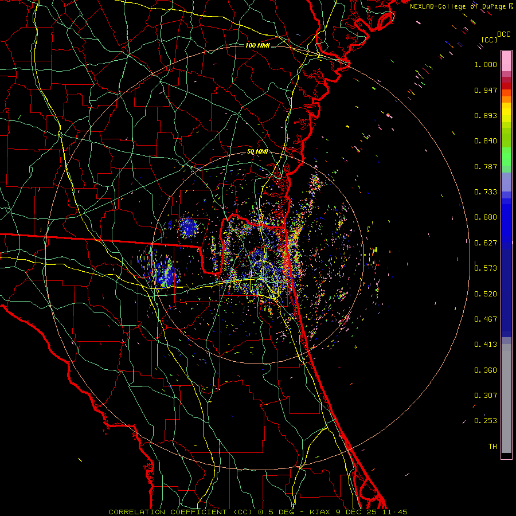
Task: Click the TH threshold label
Action: click(492, 447)
